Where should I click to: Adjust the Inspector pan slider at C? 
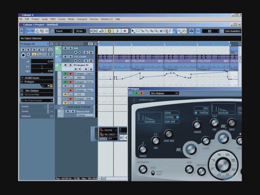click(x=42, y=66)
